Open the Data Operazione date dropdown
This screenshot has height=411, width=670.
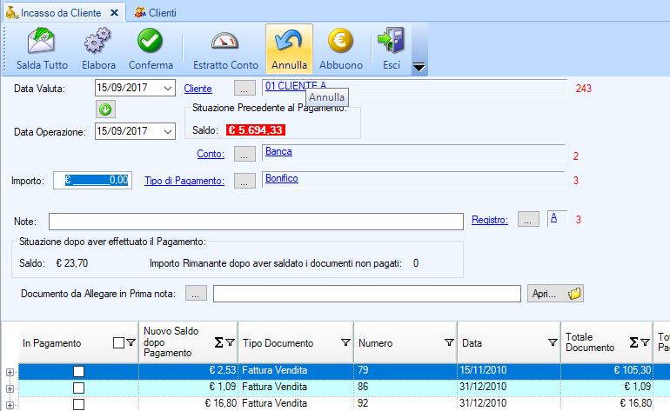pos(168,131)
